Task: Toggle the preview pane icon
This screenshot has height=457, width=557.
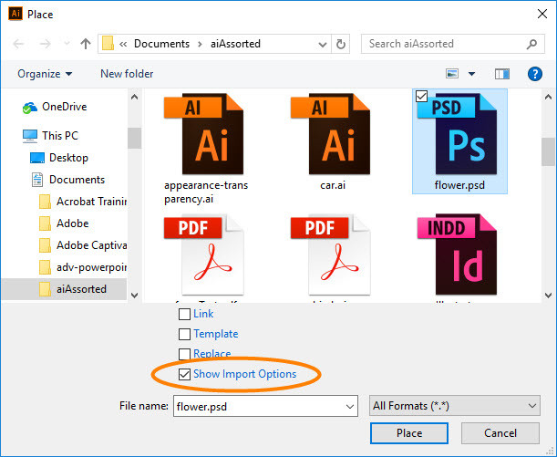Action: click(x=502, y=74)
